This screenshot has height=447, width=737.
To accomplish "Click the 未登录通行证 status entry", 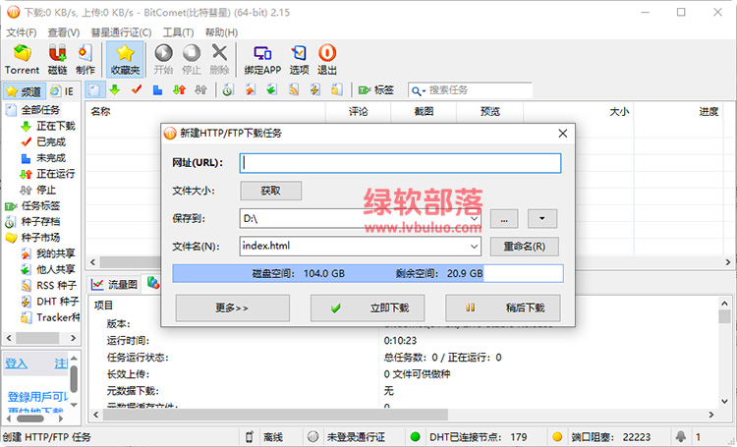I will pyautogui.click(x=356, y=436).
